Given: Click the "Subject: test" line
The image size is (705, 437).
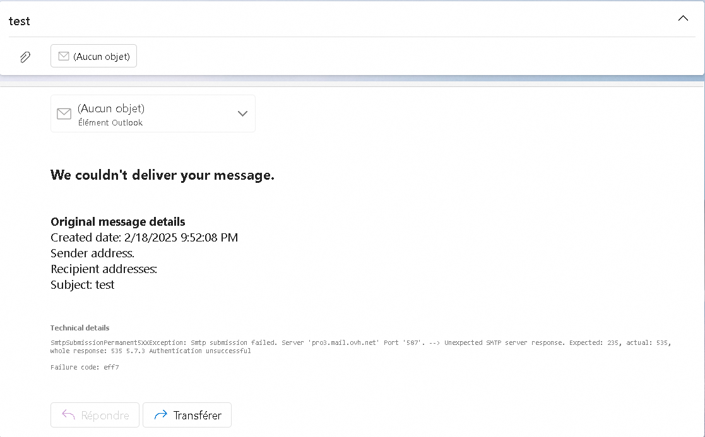Looking at the screenshot, I should [x=82, y=285].
